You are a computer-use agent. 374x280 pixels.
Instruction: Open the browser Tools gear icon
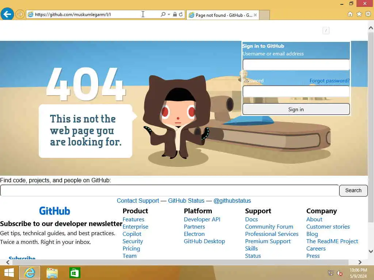coord(368,14)
